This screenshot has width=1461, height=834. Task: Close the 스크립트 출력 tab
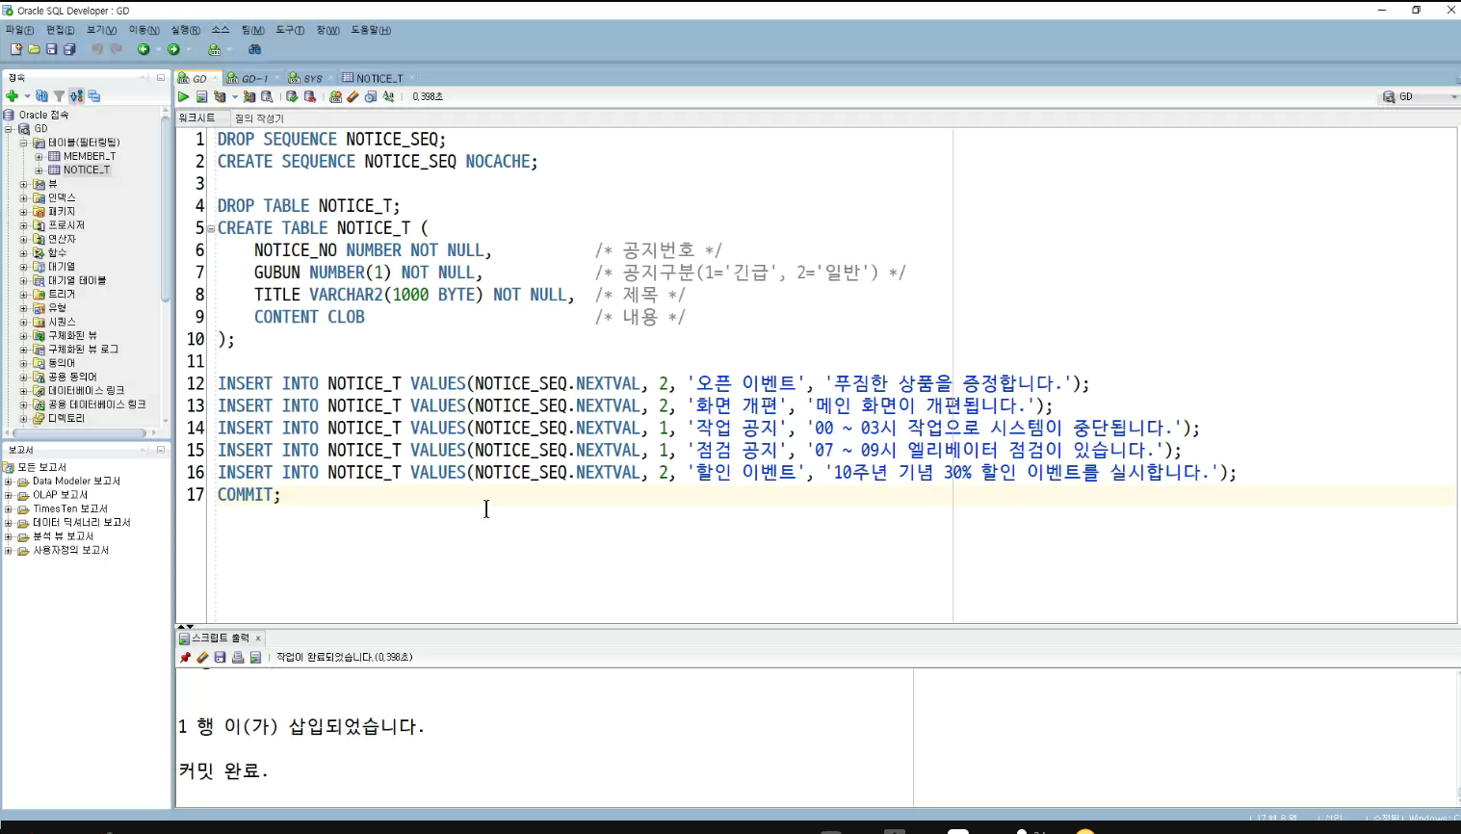coord(258,639)
